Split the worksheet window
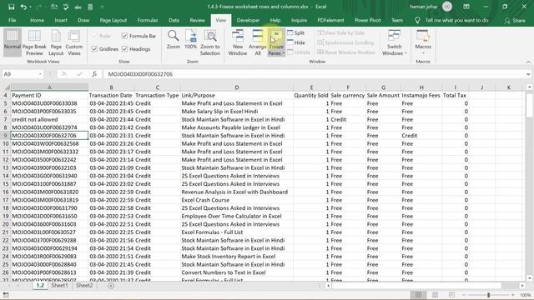534x300 pixels. pyautogui.click(x=295, y=32)
